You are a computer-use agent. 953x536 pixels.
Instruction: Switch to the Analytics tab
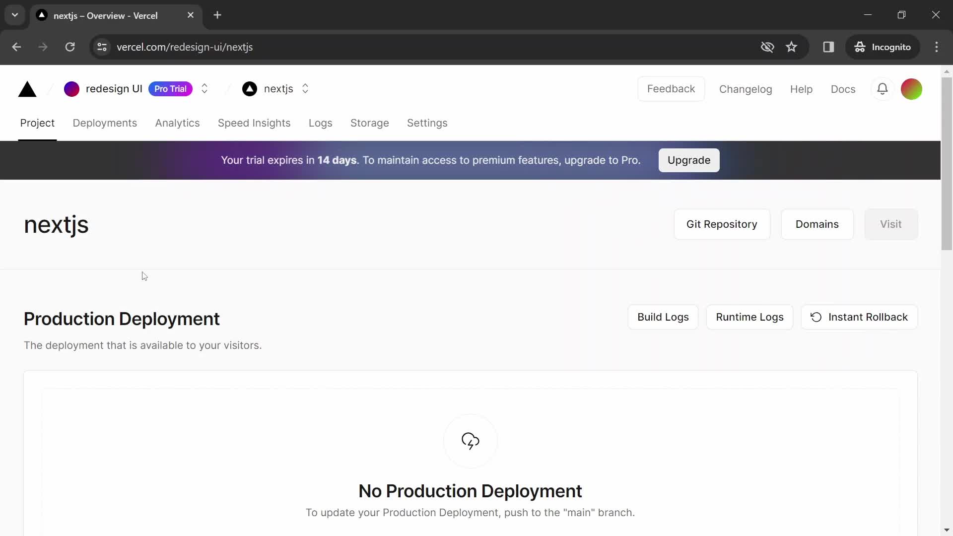[x=177, y=123]
